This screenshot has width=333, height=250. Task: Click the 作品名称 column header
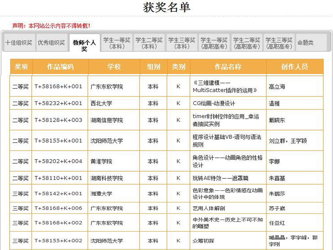tap(228, 67)
